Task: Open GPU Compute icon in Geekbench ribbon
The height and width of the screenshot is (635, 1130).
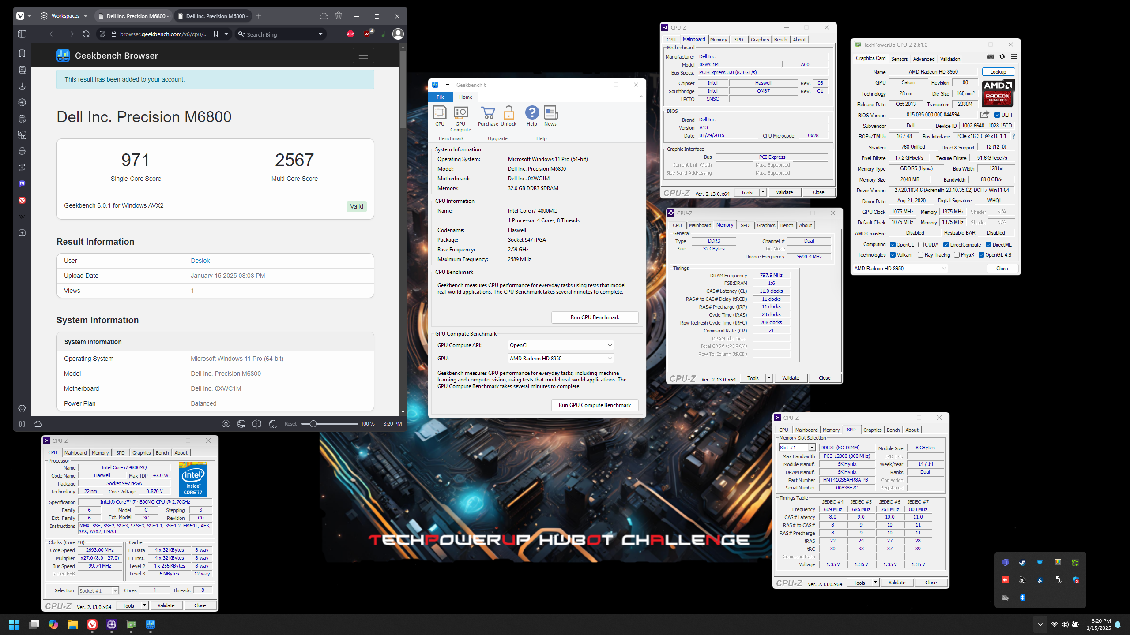Action: [x=460, y=119]
